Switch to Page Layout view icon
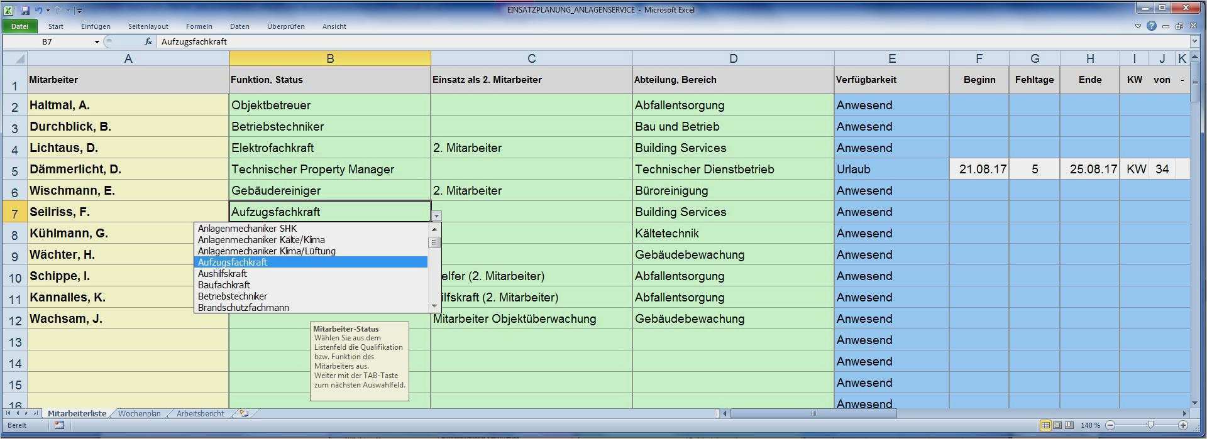 tap(1057, 426)
